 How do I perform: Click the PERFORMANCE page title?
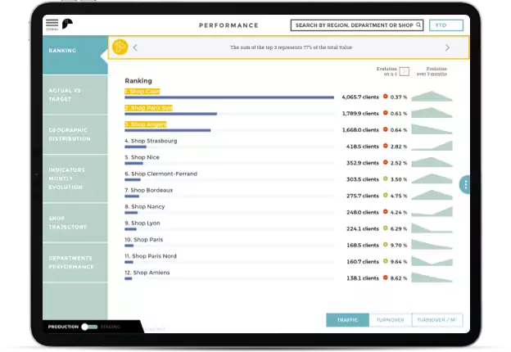coord(228,25)
